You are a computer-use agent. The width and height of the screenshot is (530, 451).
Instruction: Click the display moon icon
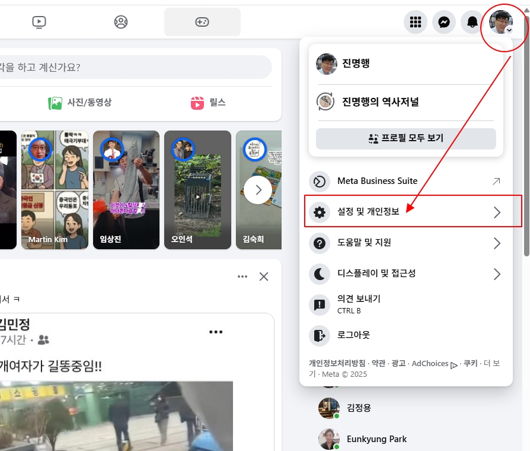point(320,274)
